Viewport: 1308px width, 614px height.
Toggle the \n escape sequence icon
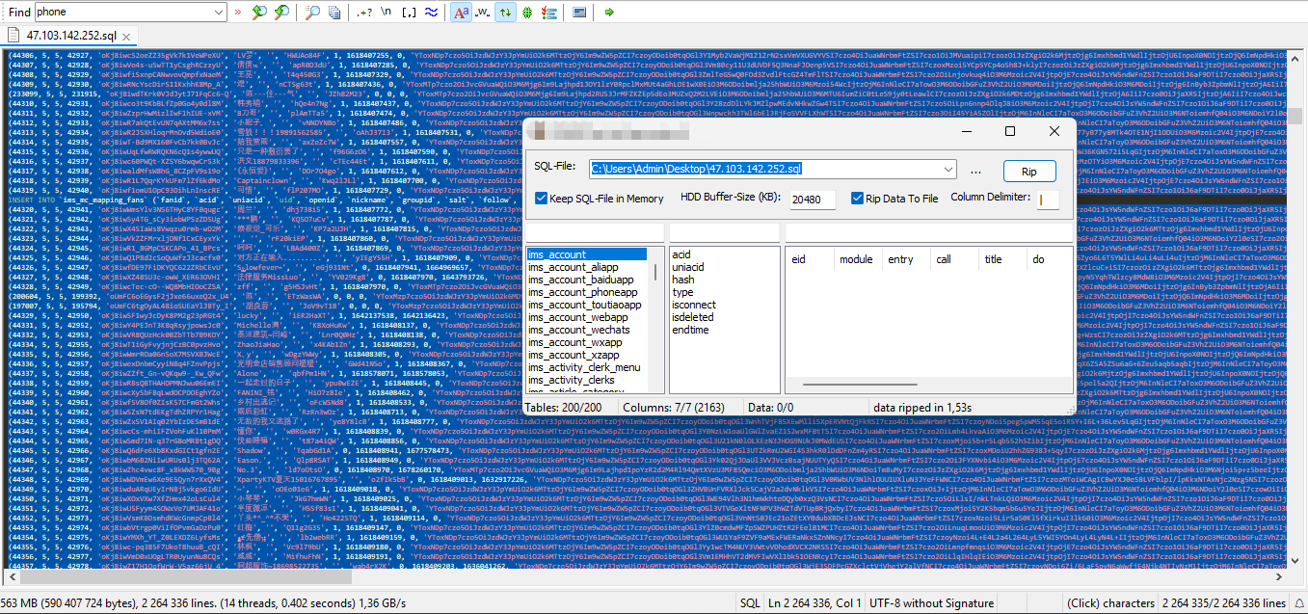point(387,13)
